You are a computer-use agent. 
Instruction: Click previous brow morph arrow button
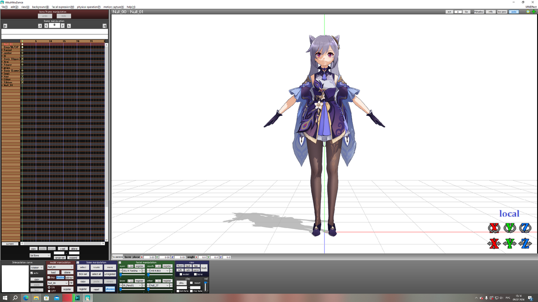pos(121,285)
